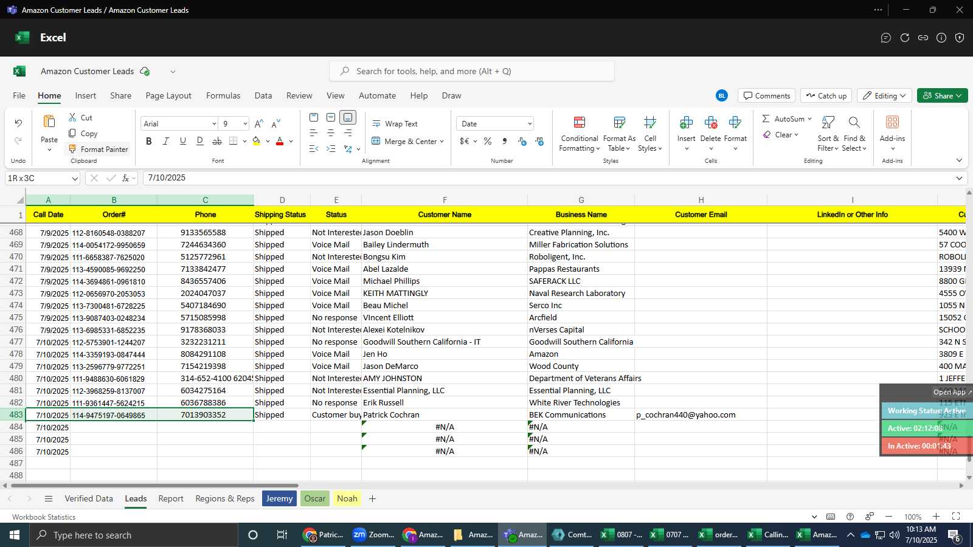Click the Cut scissors icon
The width and height of the screenshot is (973, 547).
pyautogui.click(x=72, y=117)
